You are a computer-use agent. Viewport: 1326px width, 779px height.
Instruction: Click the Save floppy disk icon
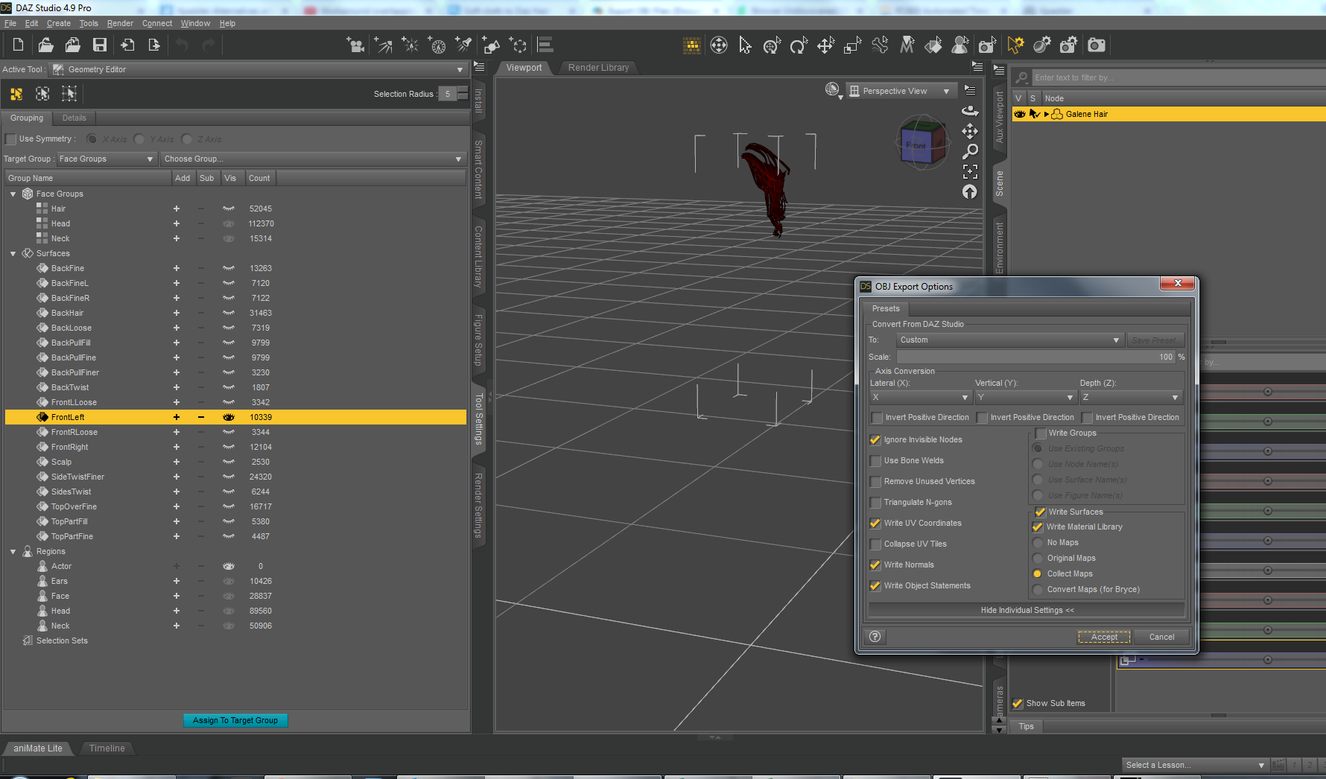pos(99,45)
